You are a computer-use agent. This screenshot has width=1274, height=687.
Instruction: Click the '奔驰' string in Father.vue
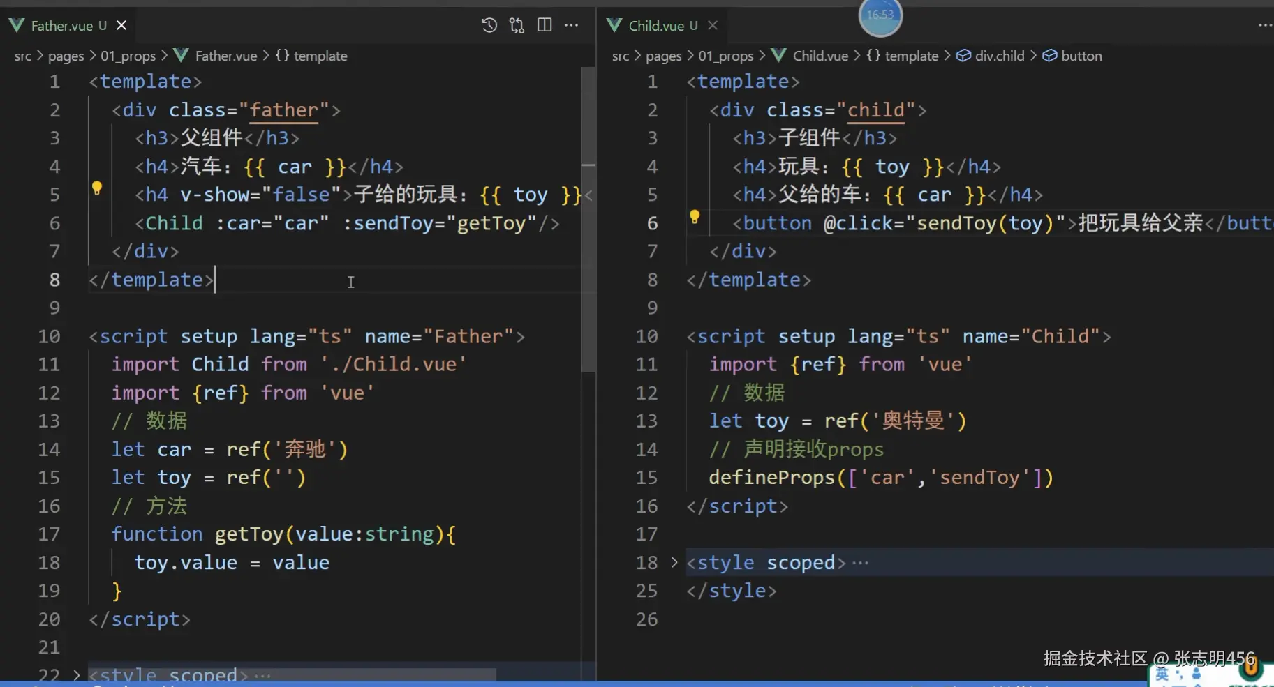304,449
